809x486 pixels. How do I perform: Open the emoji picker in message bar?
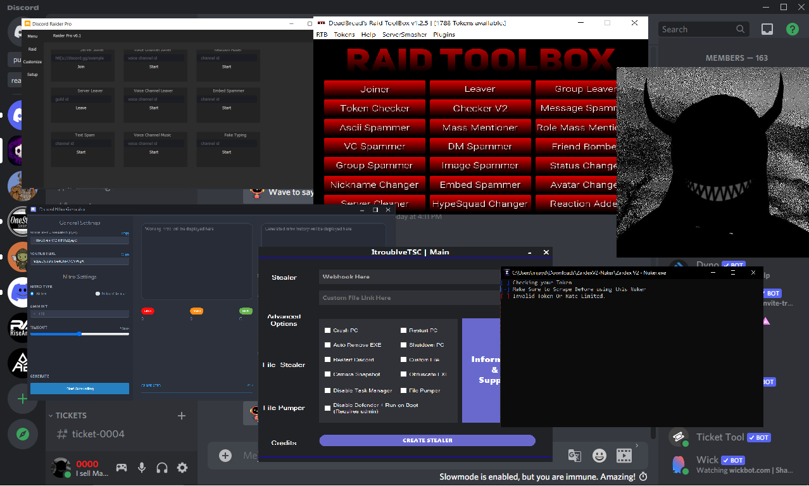point(599,456)
